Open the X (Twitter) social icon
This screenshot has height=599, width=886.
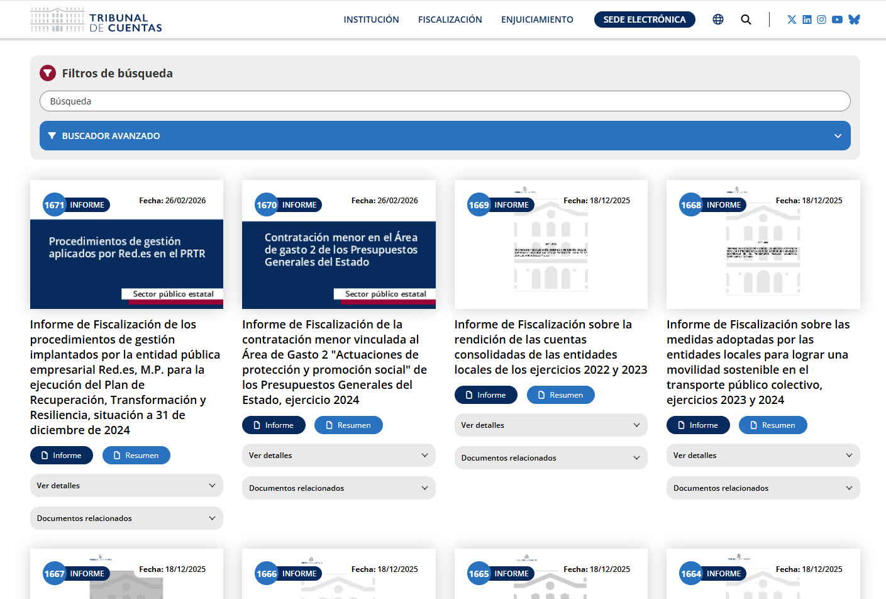coord(792,20)
